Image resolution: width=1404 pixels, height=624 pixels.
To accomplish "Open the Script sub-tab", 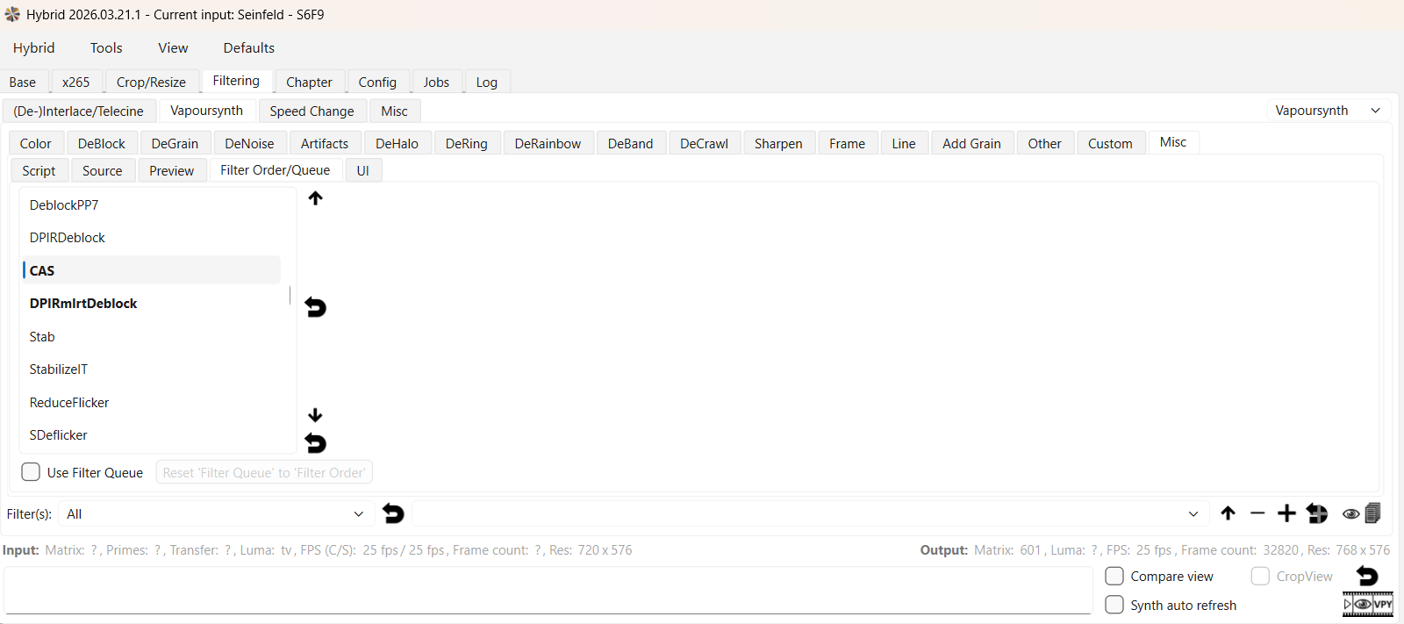I will click(39, 170).
